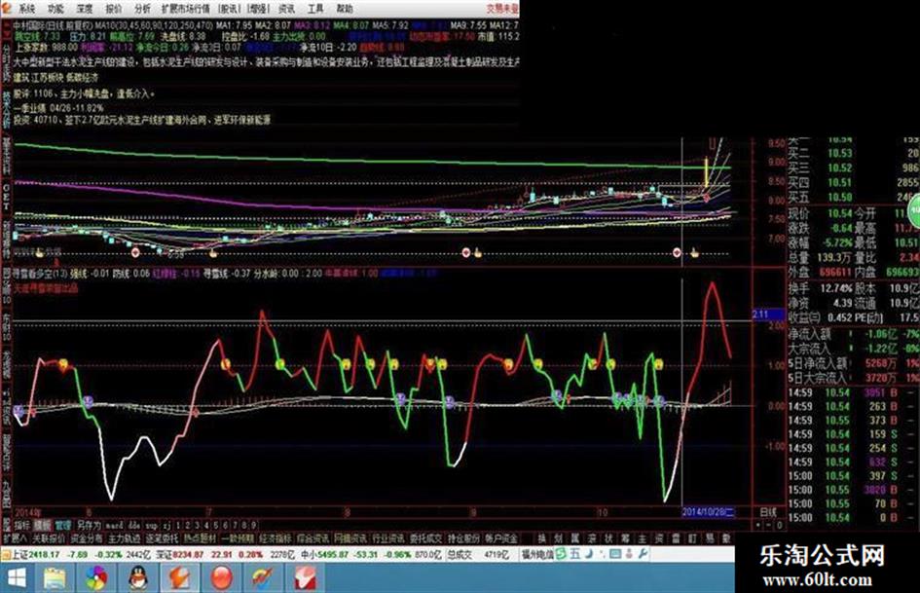Open the 持仓股份 bottom tab

click(x=464, y=537)
